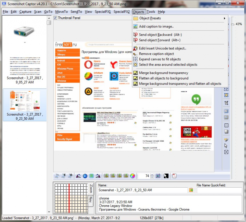This screenshot has width=246, height=222.
Task: Open the GoTo menu
Action: 48,12
